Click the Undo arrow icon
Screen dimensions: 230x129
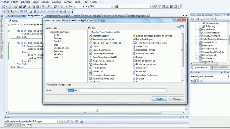43,6
